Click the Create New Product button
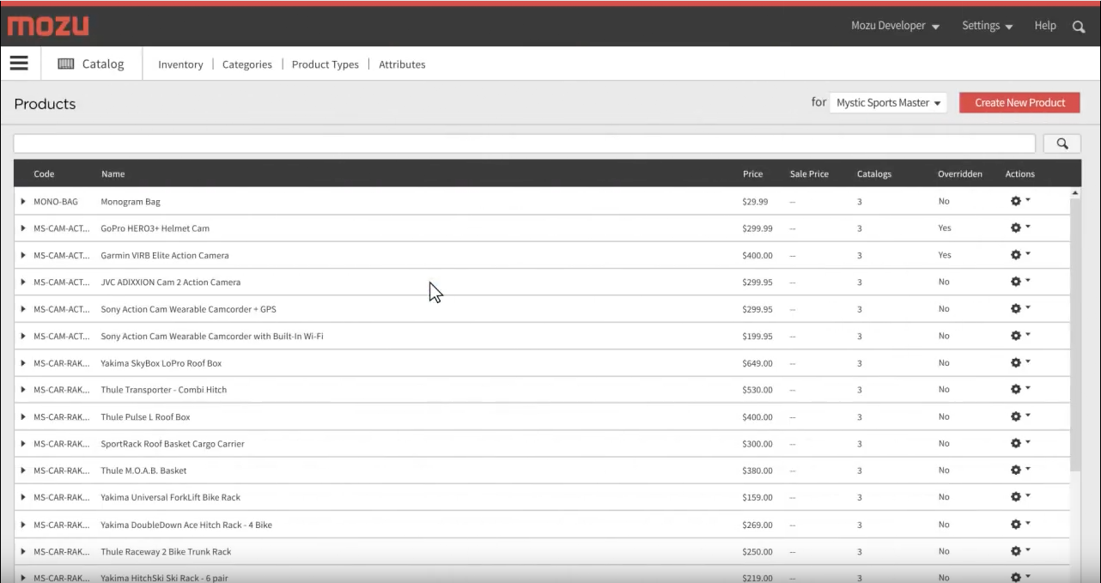Screen dimensions: 1101x583 (x=1019, y=103)
